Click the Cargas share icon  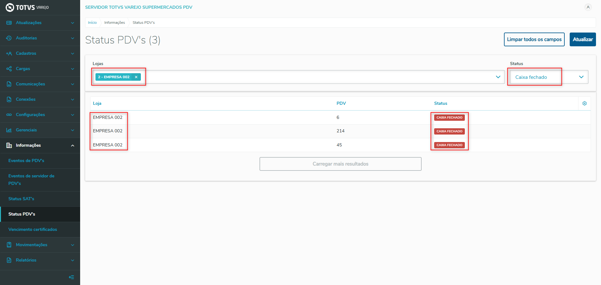[9, 69]
